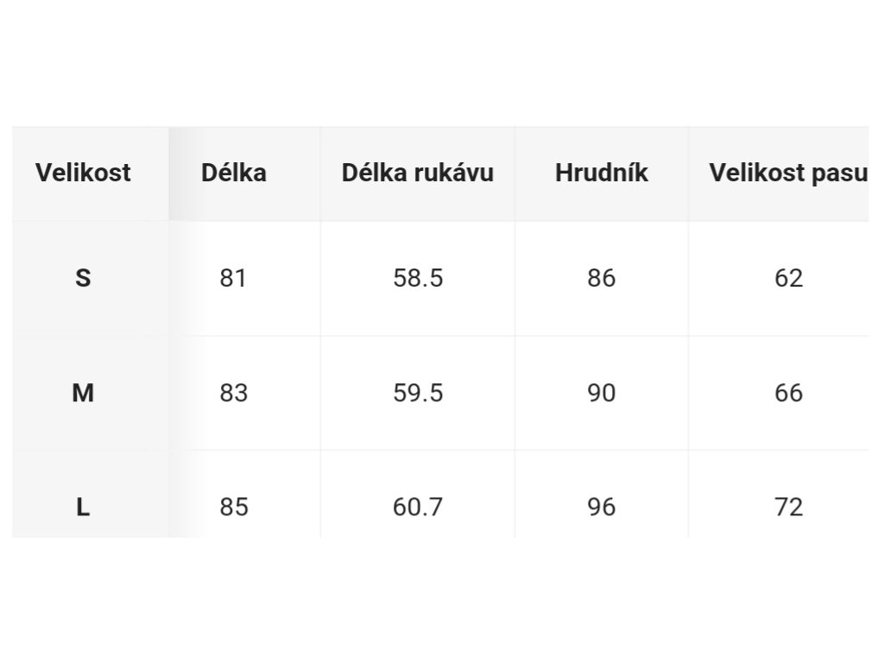Image resolution: width=884 pixels, height=663 pixels.
Task: Click the Velikost column header
Action: point(83,173)
